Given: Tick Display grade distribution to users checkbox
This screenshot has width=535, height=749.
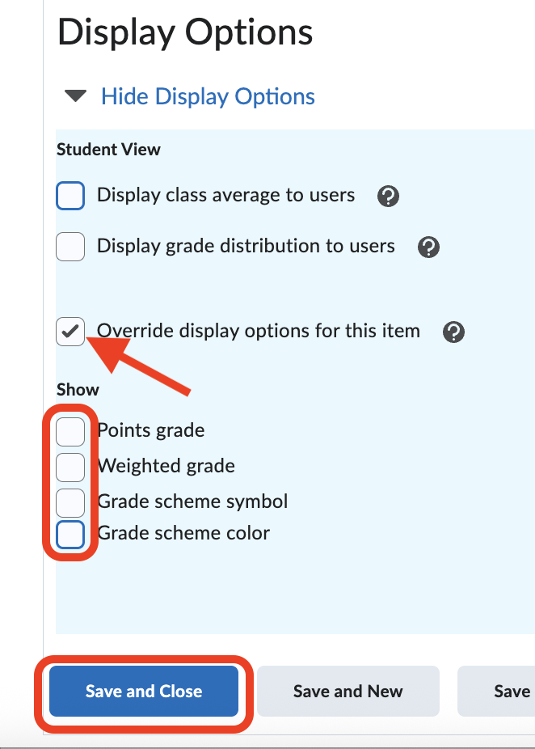Looking at the screenshot, I should click(x=70, y=246).
